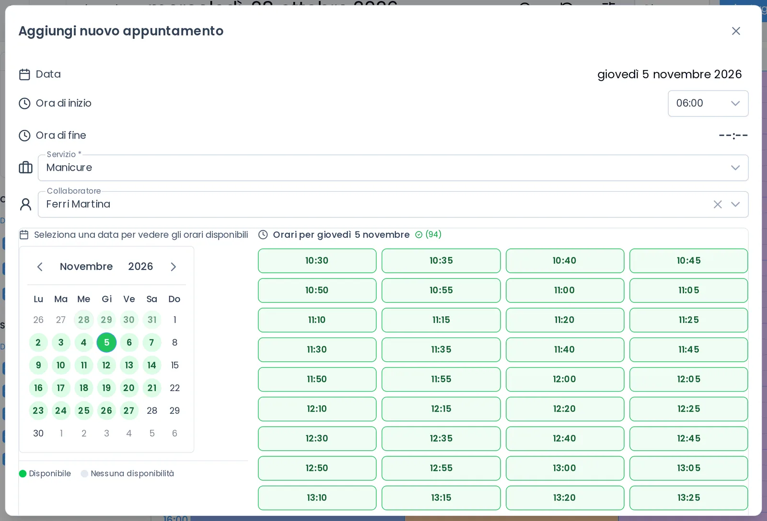Click the calendar icon beside Data

[24, 74]
